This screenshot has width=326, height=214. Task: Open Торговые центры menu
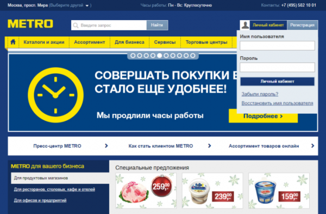(206, 42)
